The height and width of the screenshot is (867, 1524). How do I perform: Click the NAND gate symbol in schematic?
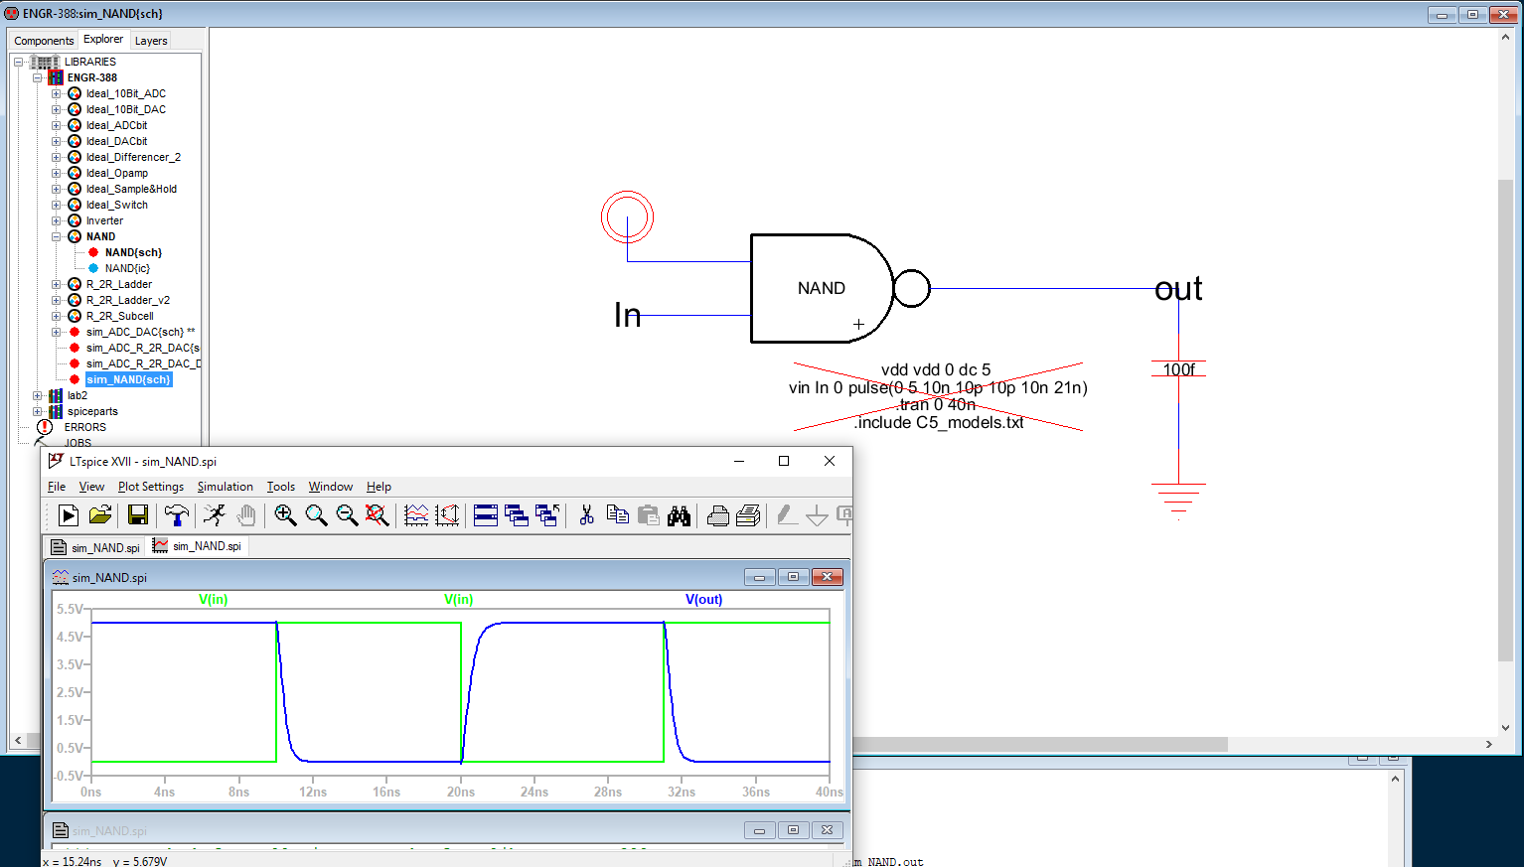(x=839, y=289)
